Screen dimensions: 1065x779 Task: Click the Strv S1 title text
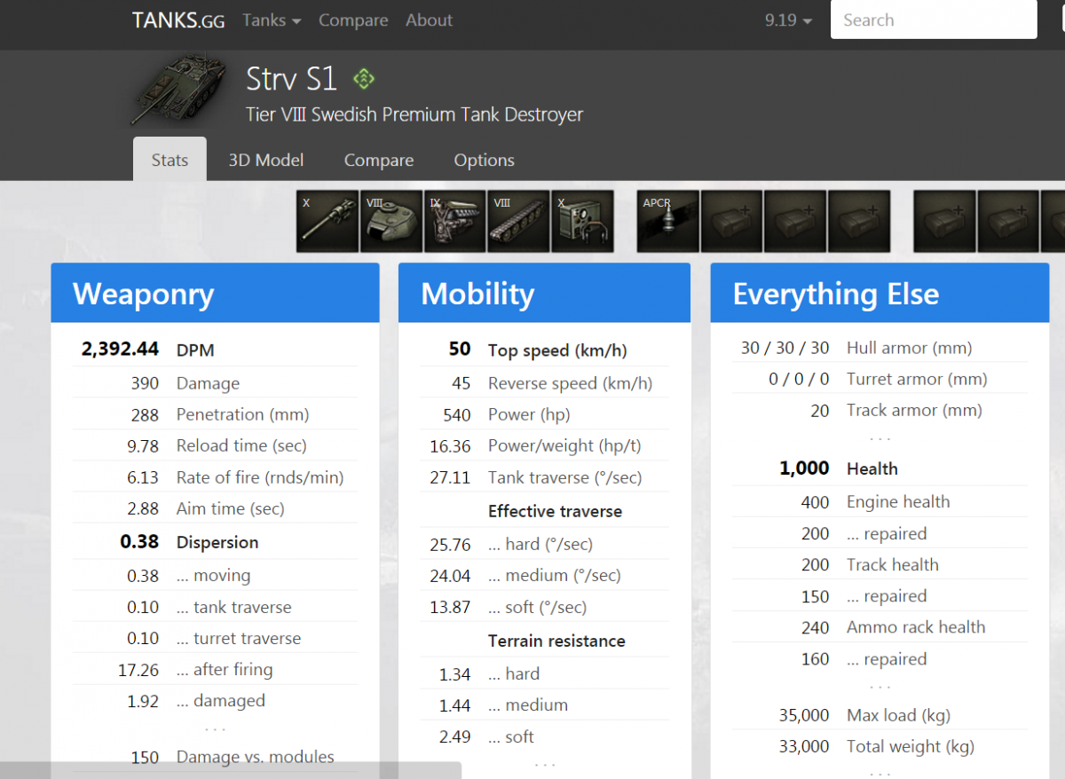(291, 79)
